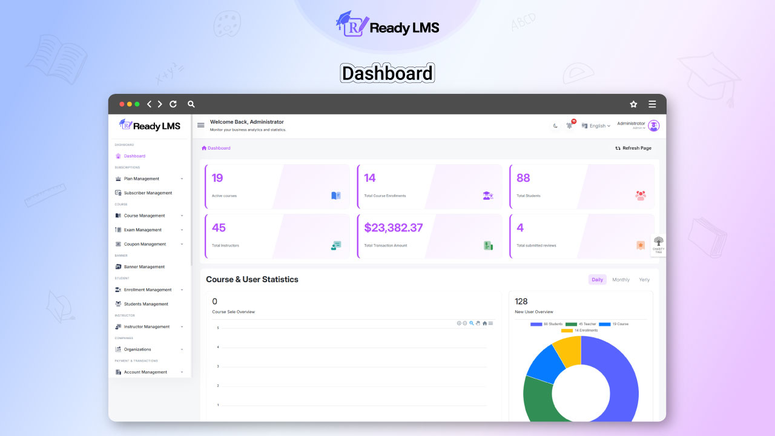
Task: Expand the Enrollment Management submenu chevron
Action: [x=182, y=290]
